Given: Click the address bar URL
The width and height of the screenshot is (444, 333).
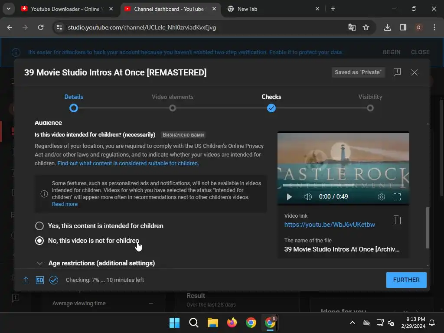Looking at the screenshot, I should pyautogui.click(x=142, y=27).
